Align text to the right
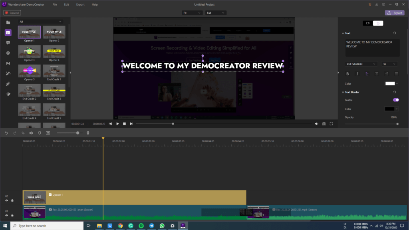Viewport: 409px width, 230px height. pyautogui.click(x=387, y=74)
